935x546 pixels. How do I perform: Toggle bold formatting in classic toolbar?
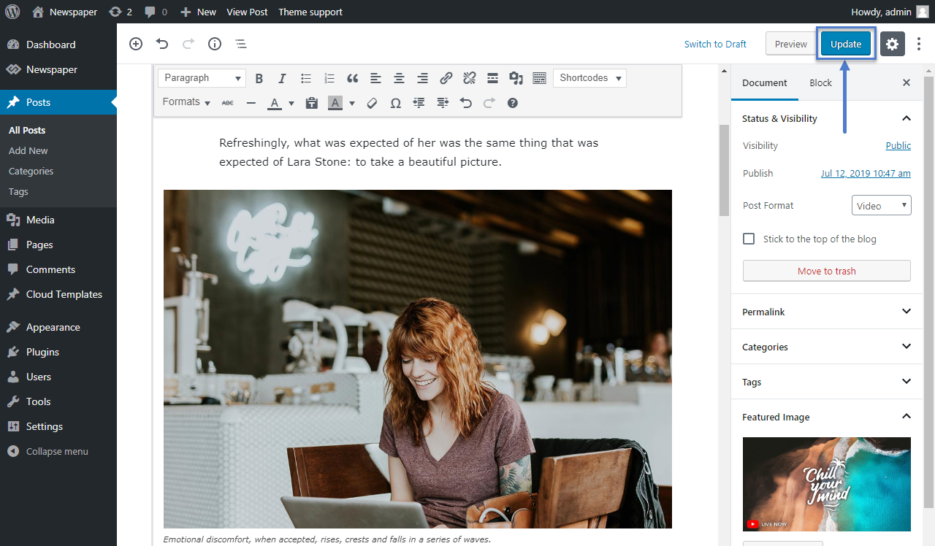click(x=259, y=78)
